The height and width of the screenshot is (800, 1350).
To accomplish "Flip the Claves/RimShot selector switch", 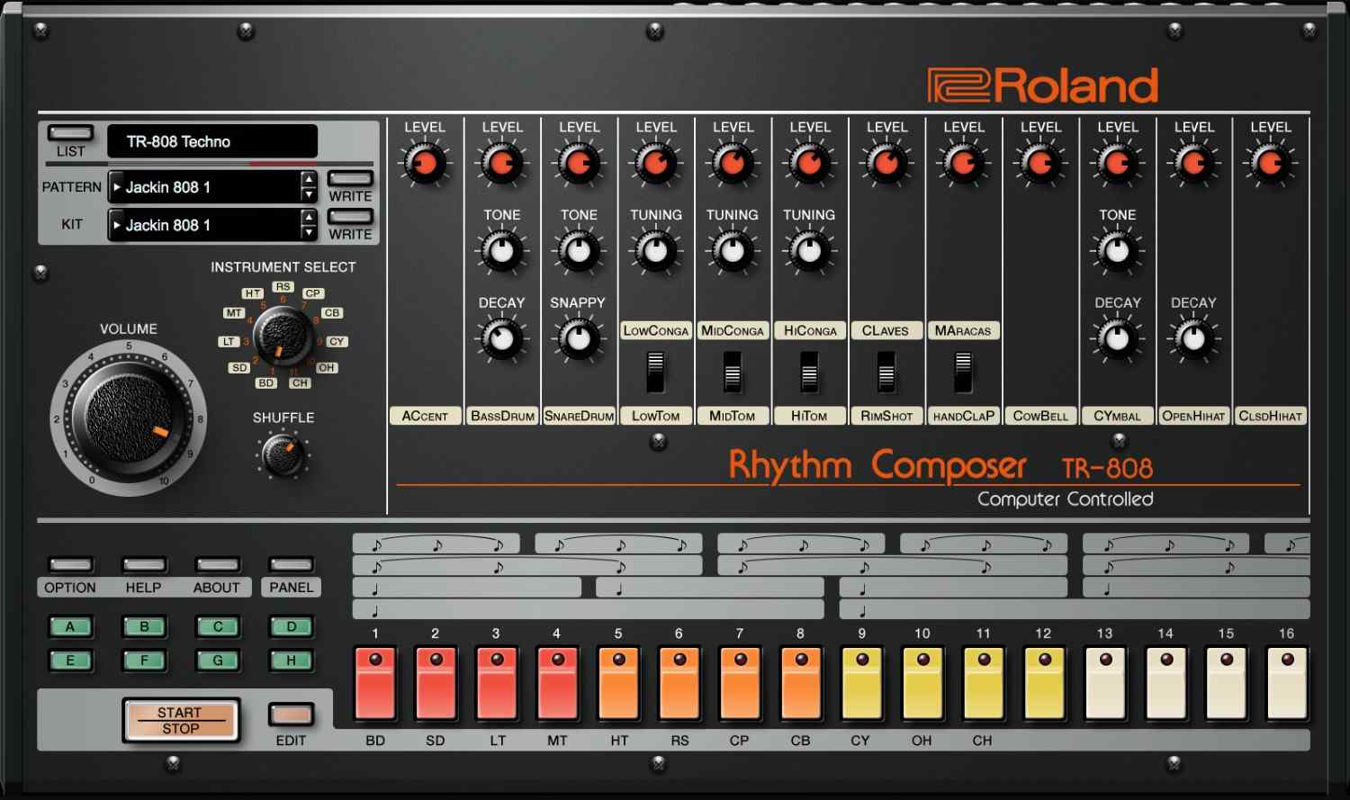I will coord(886,373).
